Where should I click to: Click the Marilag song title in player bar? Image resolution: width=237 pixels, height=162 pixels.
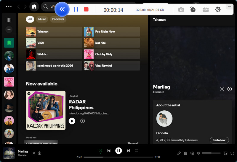click(23, 151)
